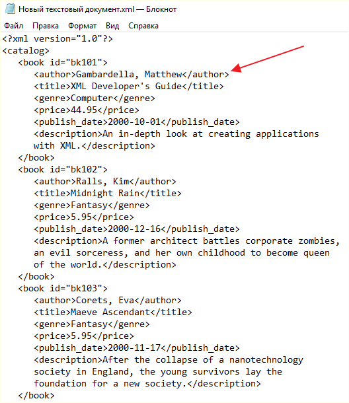Click the author line Gambardella, Matthew

coord(132,74)
